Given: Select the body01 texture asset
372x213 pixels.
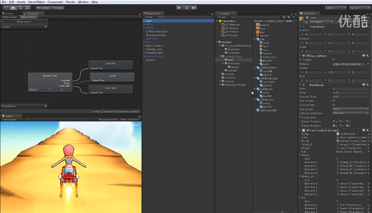Looking at the screenshot, I should tap(262, 25).
